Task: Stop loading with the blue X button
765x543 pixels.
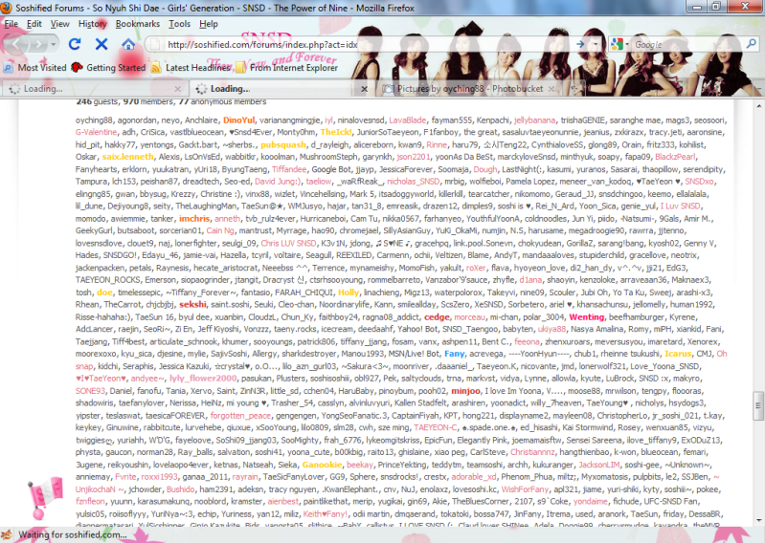Action: coord(101,44)
